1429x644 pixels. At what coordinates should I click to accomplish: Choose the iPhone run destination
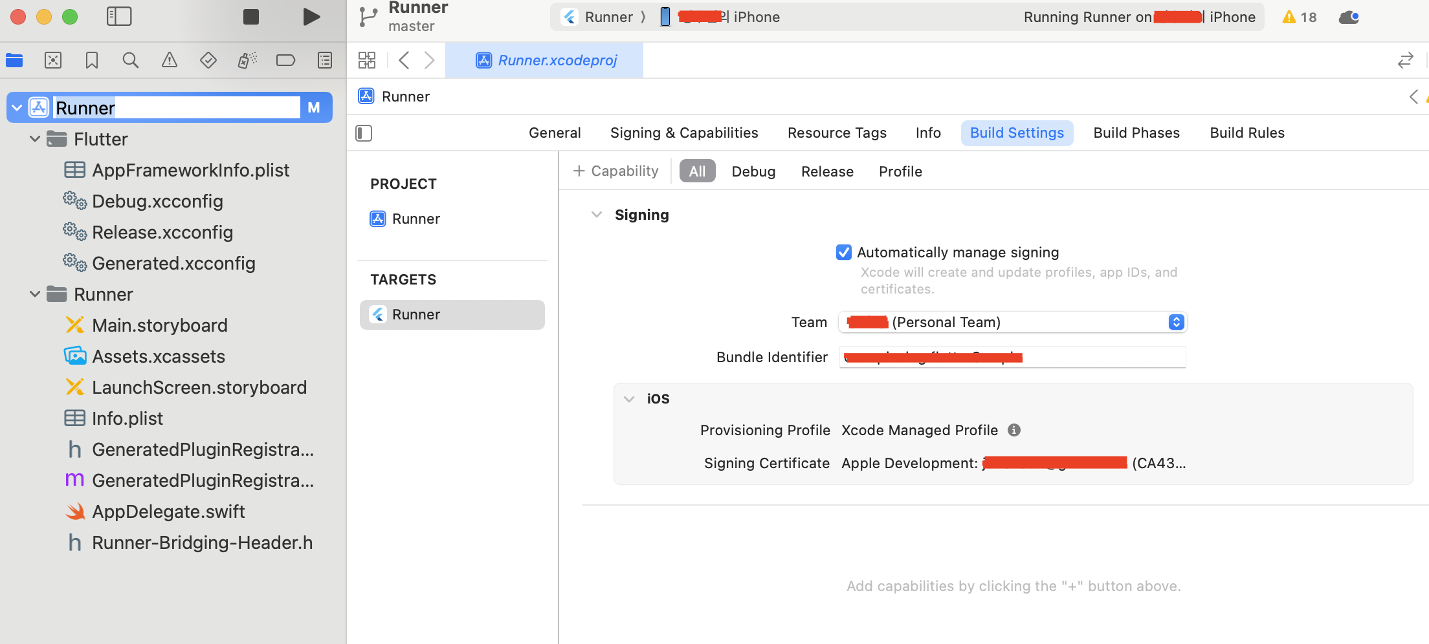(x=720, y=17)
